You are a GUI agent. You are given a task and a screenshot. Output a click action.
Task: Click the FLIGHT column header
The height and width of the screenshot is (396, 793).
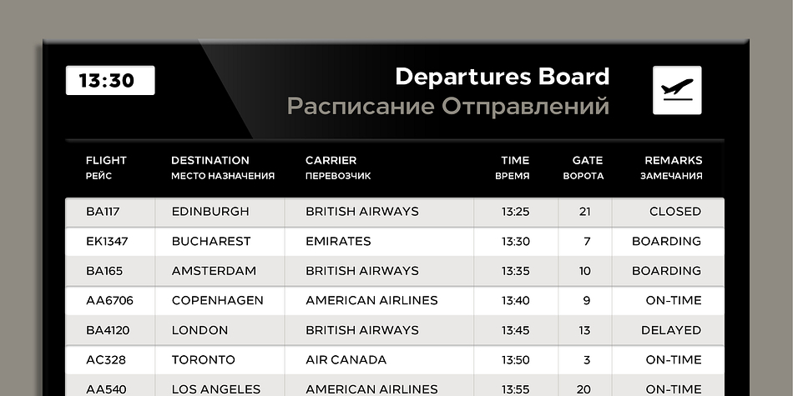[106, 160]
